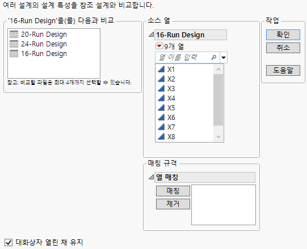Viewport: 307px width, 249px height.
Task: Click the X8 continuous column icon
Action: pyautogui.click(x=161, y=137)
